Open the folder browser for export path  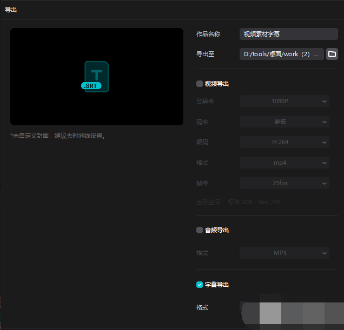332,54
